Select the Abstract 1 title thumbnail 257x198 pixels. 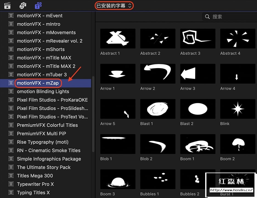[118, 38]
